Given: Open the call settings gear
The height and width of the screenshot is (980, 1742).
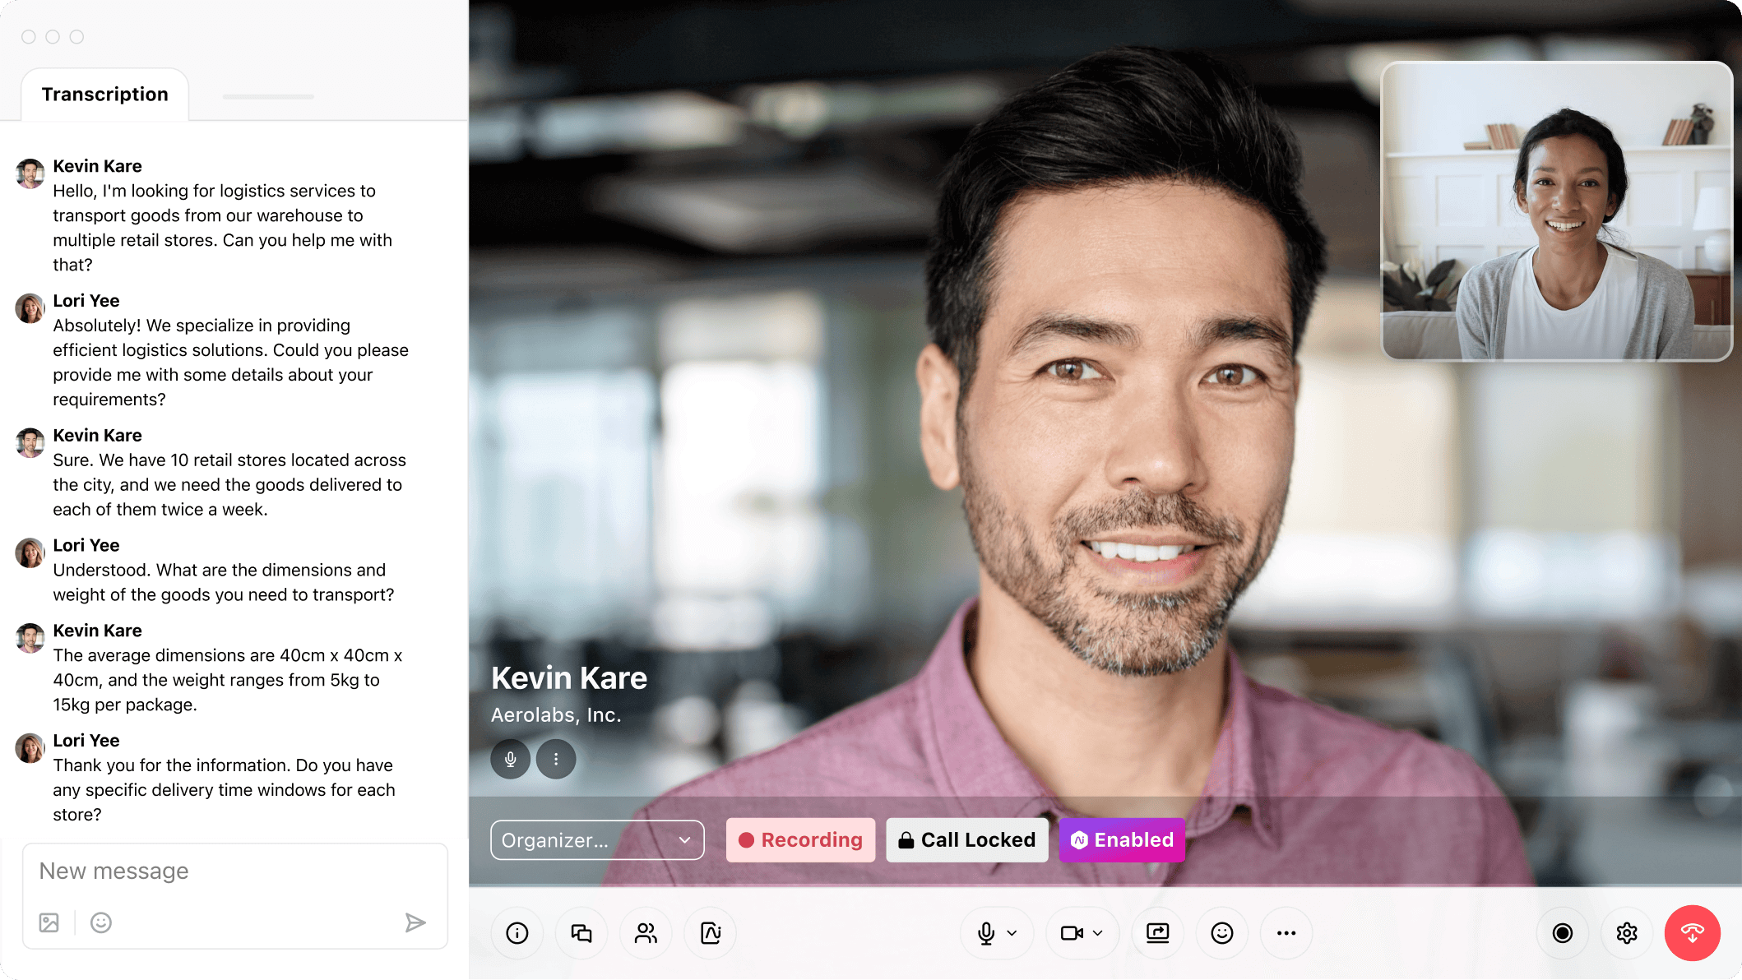Looking at the screenshot, I should 1627,933.
